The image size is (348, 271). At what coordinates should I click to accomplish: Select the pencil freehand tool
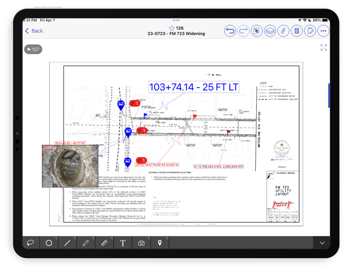(x=86, y=243)
